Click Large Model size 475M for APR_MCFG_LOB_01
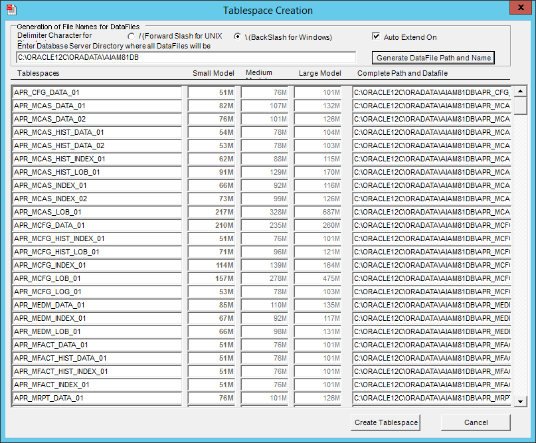The image size is (536, 443). [x=317, y=278]
